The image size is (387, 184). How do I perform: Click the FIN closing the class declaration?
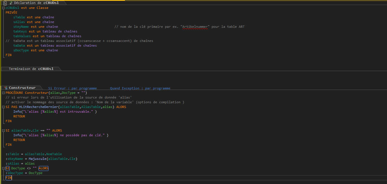9,55
